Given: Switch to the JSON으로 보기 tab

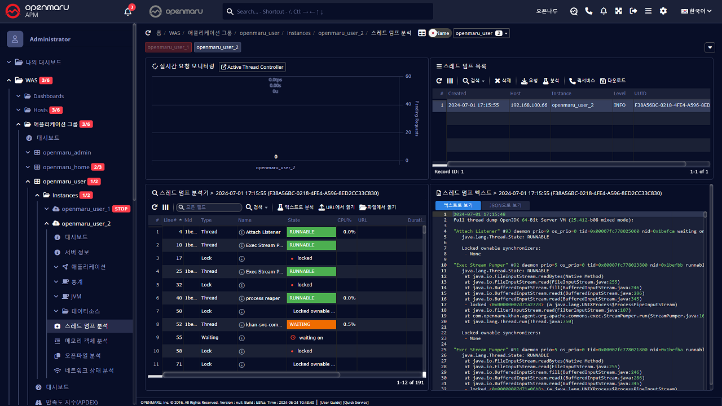Looking at the screenshot, I should (505, 205).
